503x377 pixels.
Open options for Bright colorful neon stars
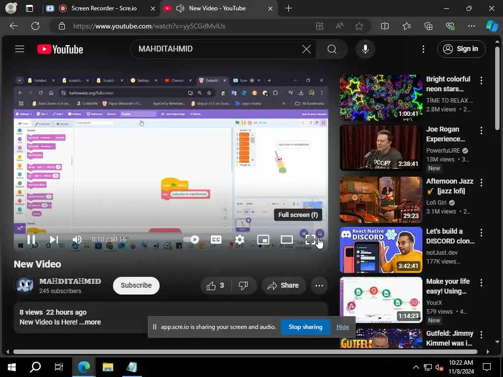click(481, 81)
